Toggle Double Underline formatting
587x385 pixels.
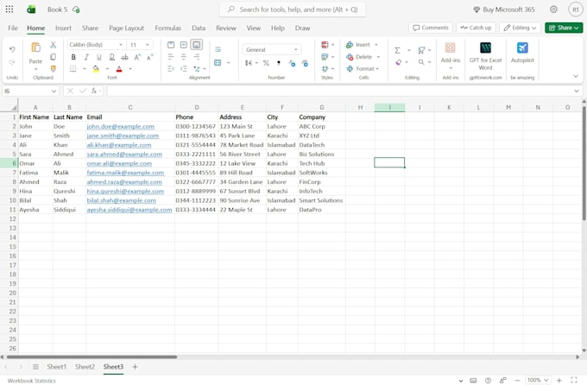[x=111, y=57]
